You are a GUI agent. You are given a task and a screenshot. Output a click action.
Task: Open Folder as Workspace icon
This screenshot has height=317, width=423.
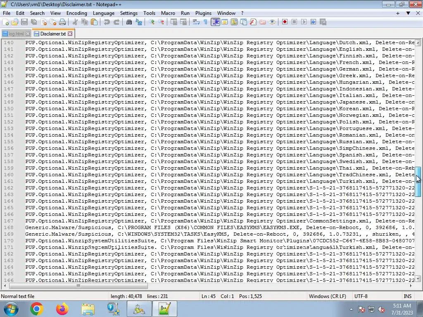(263, 22)
